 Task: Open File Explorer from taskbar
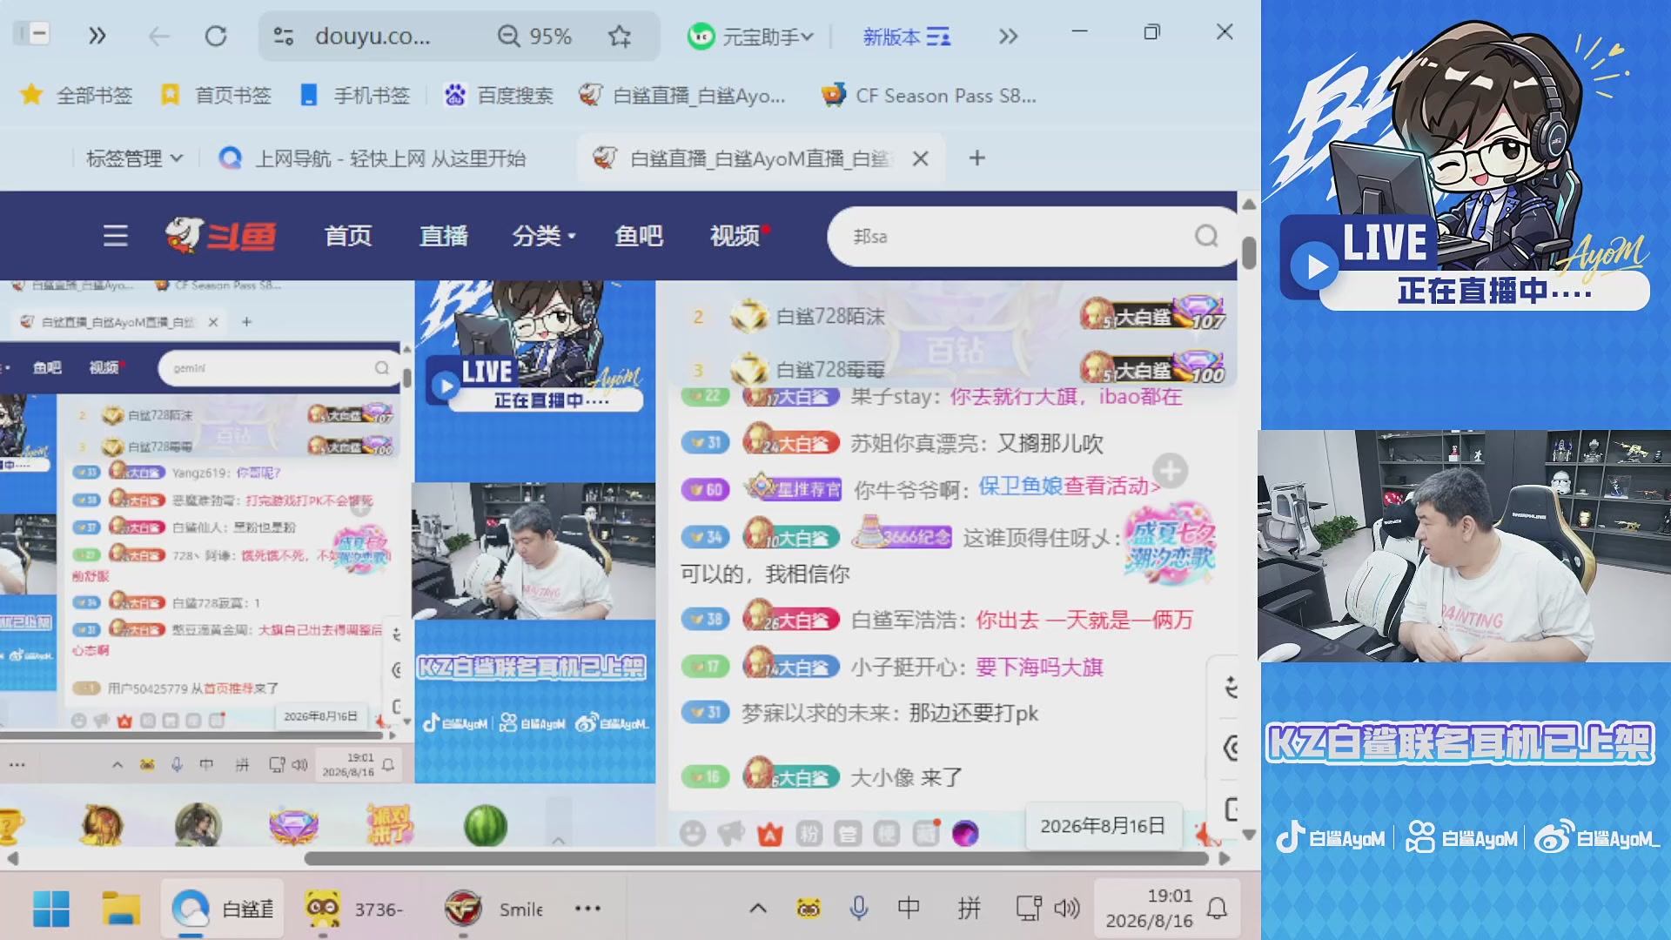121,910
